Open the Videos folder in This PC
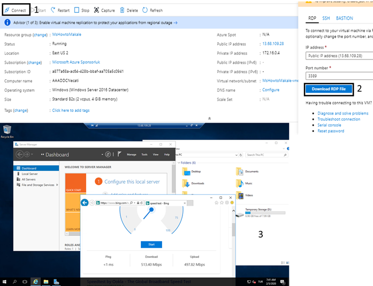 tap(245, 195)
